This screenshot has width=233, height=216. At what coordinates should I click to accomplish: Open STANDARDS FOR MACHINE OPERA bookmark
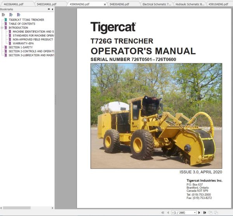pyautogui.click(x=33, y=35)
